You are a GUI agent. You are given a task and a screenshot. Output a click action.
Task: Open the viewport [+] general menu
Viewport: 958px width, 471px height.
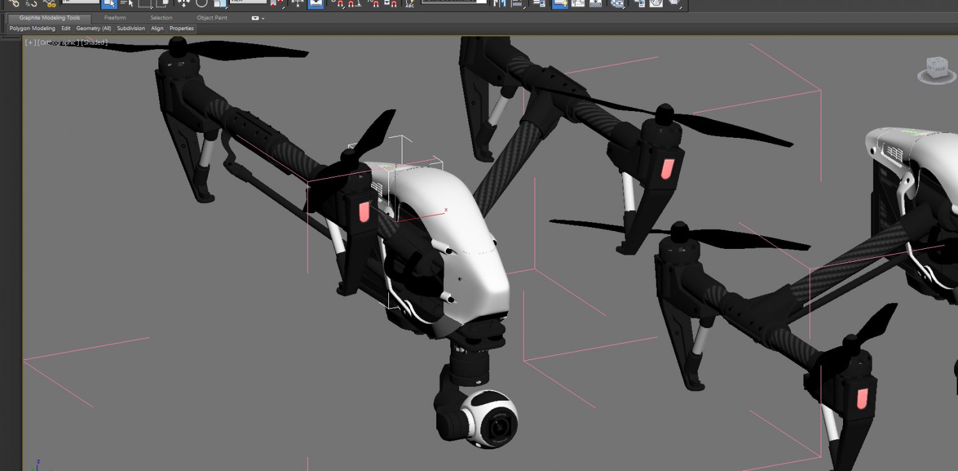click(x=30, y=43)
